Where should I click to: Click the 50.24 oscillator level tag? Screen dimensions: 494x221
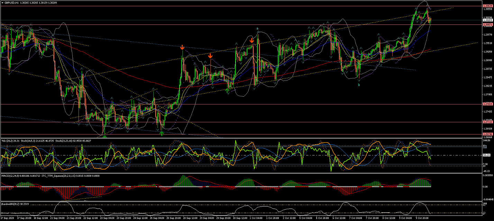[486, 155]
